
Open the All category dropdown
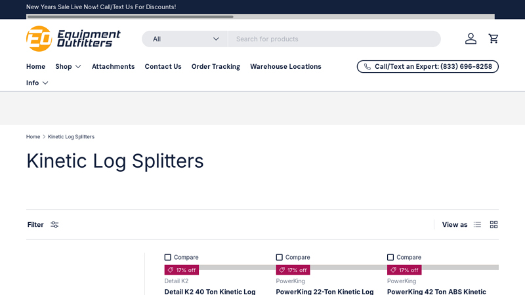click(x=185, y=39)
